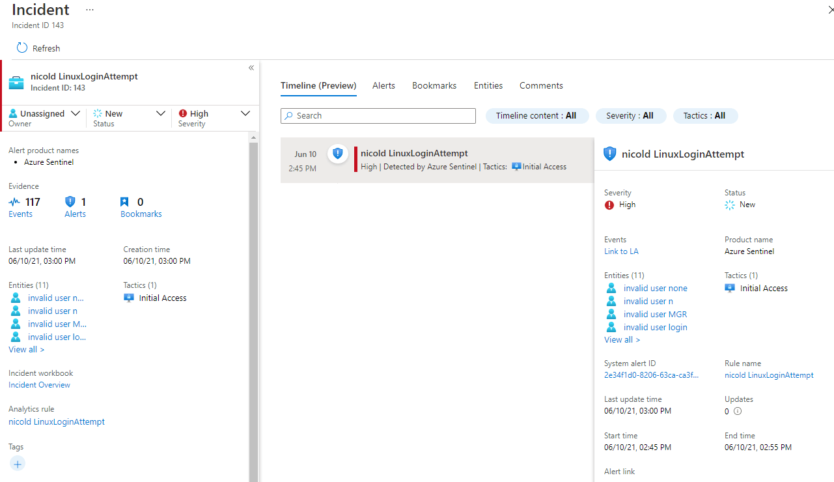The width and height of the screenshot is (834, 482).
Task: Switch to the Alerts tab
Action: point(383,85)
